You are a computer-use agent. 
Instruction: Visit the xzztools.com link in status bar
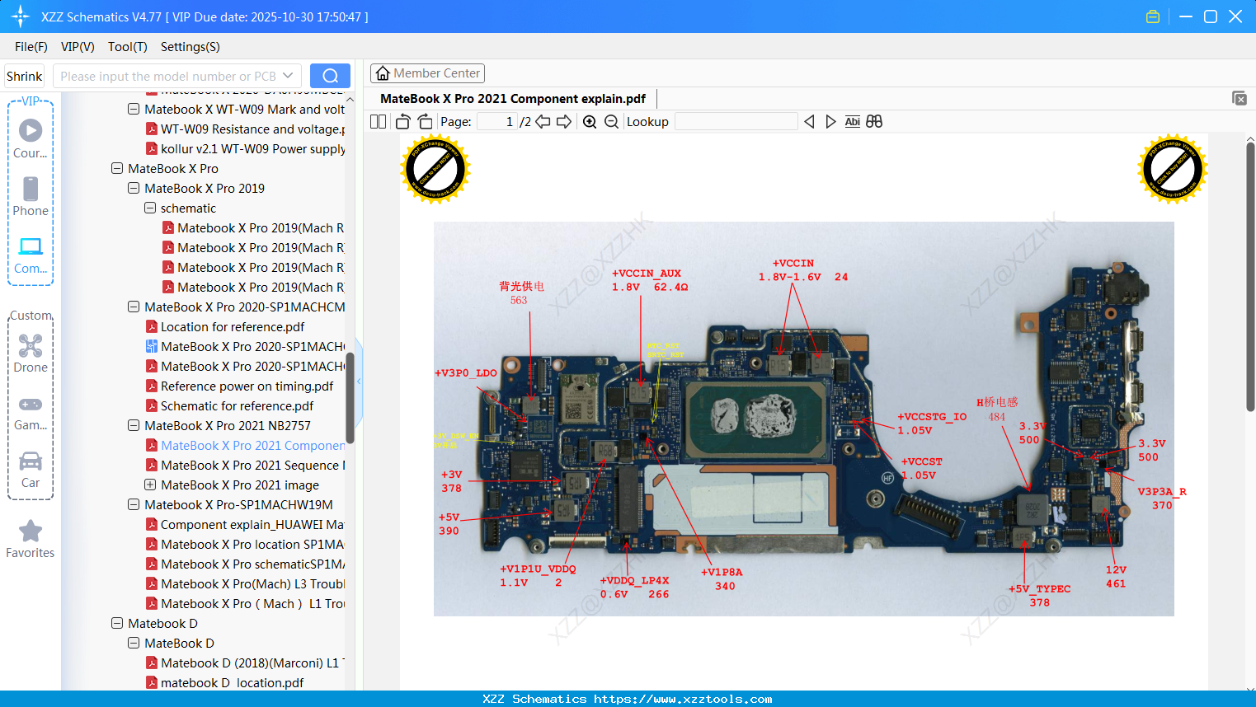pos(683,699)
